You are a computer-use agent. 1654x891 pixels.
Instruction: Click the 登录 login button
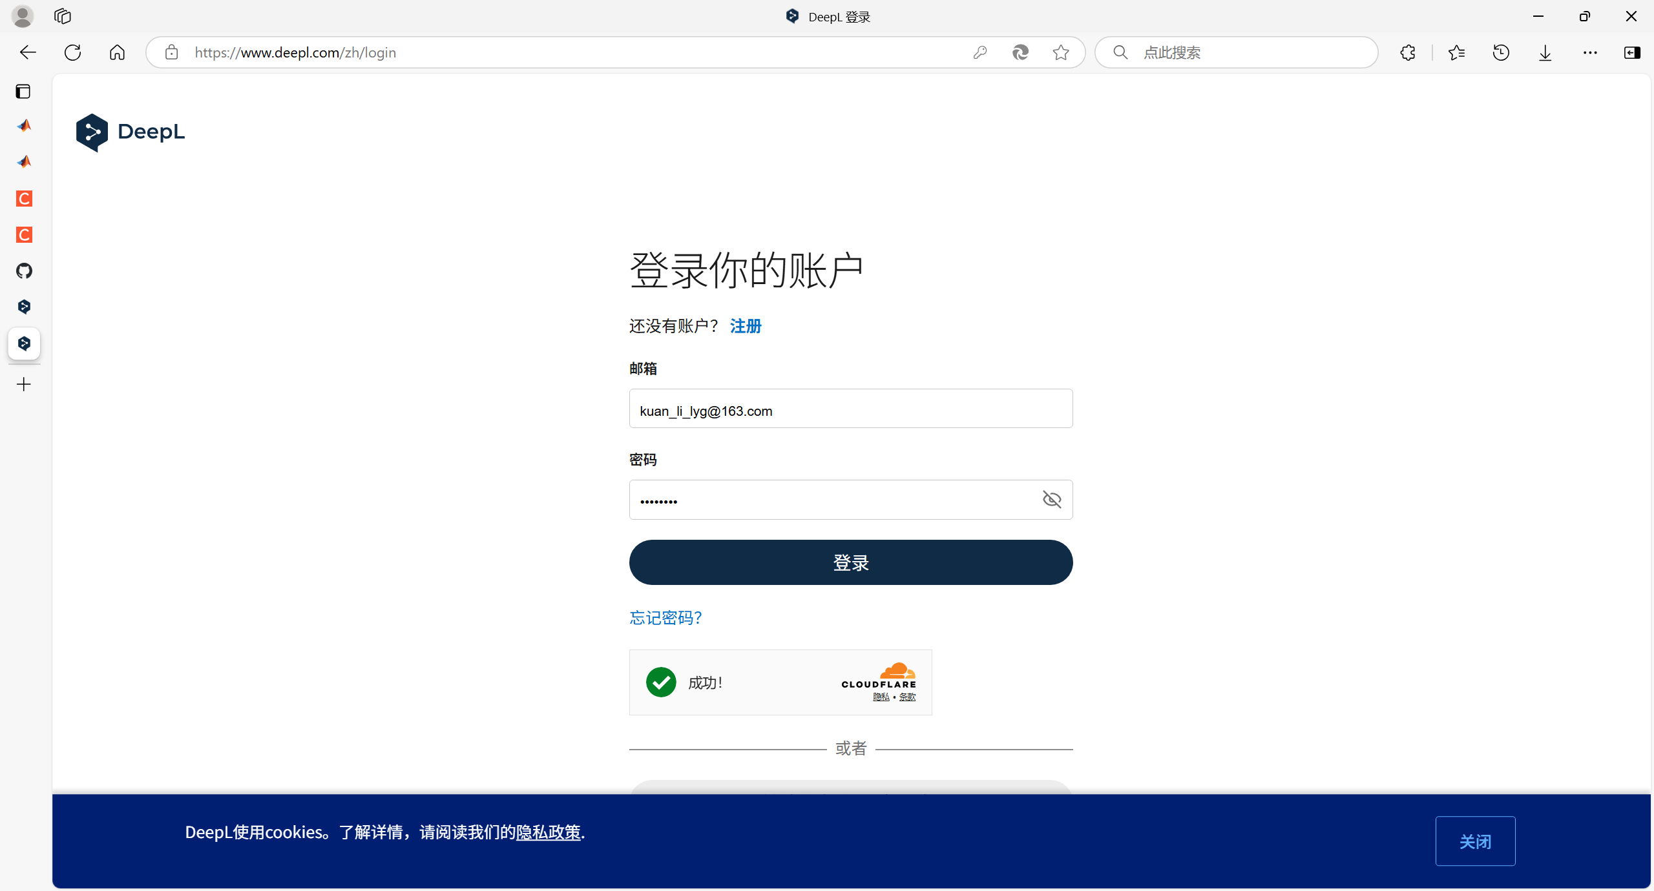coord(850,562)
